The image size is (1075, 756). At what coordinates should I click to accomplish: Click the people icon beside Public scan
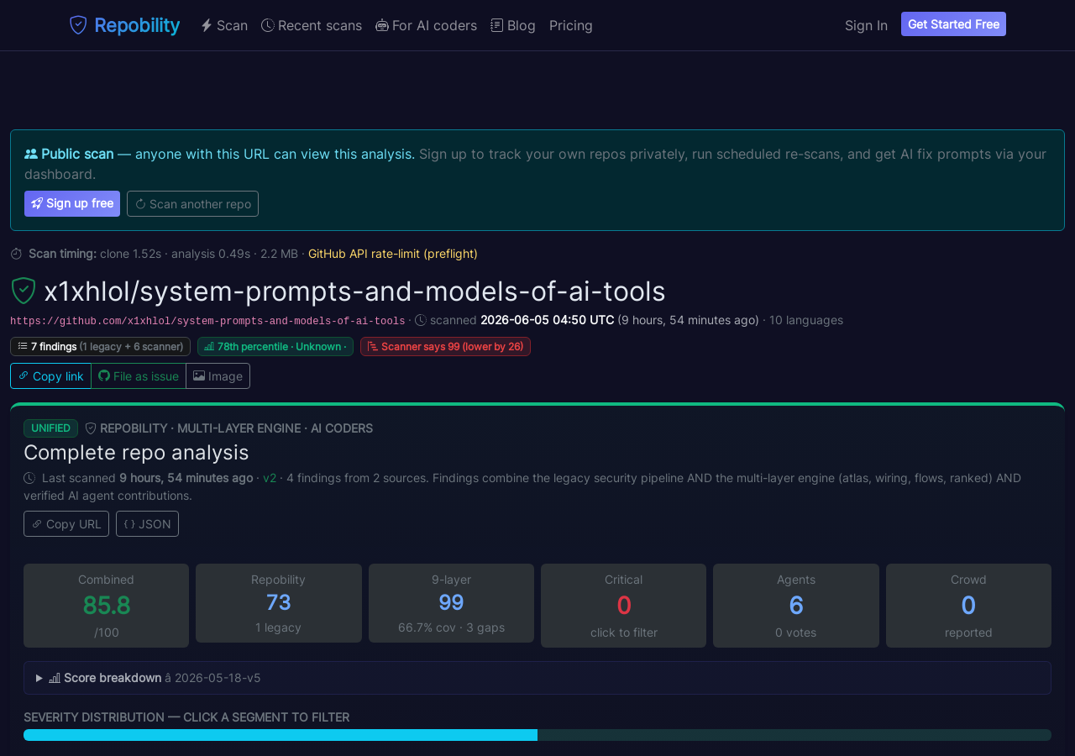click(31, 154)
